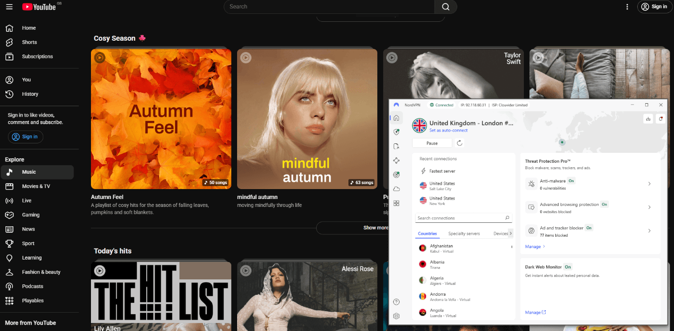Expand Ad and tracker blocker chevron
Viewport: 674px width, 331px height.
[x=649, y=231]
